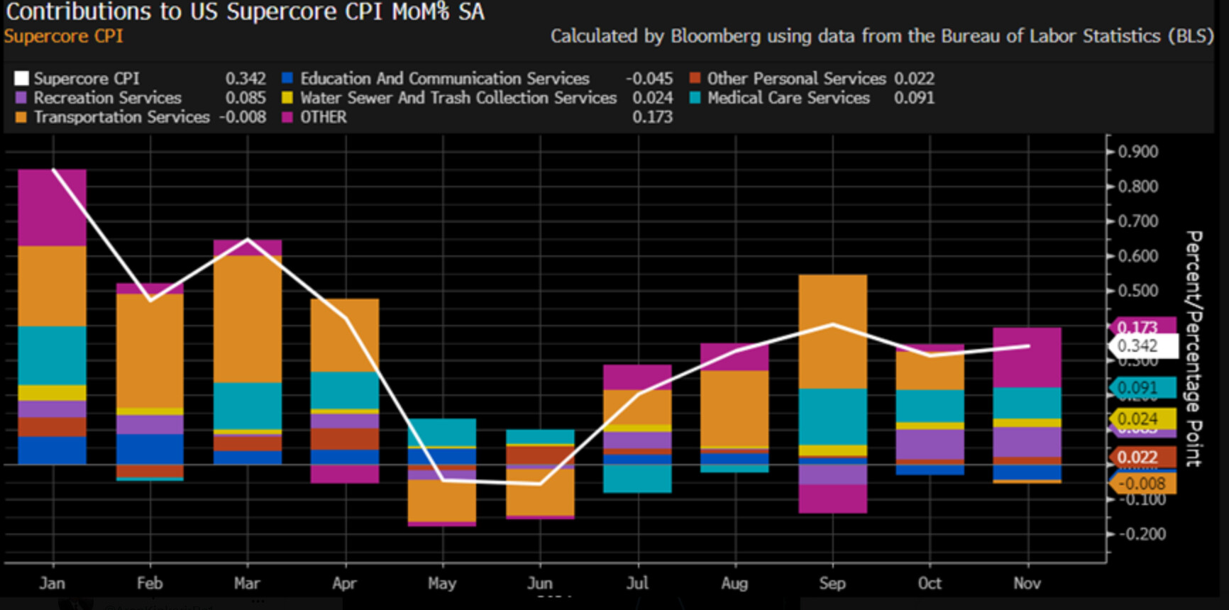Click the Jan label on the x-axis
The image size is (1229, 610).
pos(52,583)
